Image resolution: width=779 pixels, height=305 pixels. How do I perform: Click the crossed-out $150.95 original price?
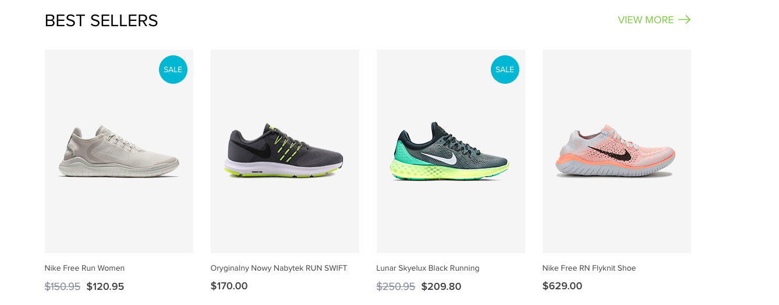tap(62, 286)
